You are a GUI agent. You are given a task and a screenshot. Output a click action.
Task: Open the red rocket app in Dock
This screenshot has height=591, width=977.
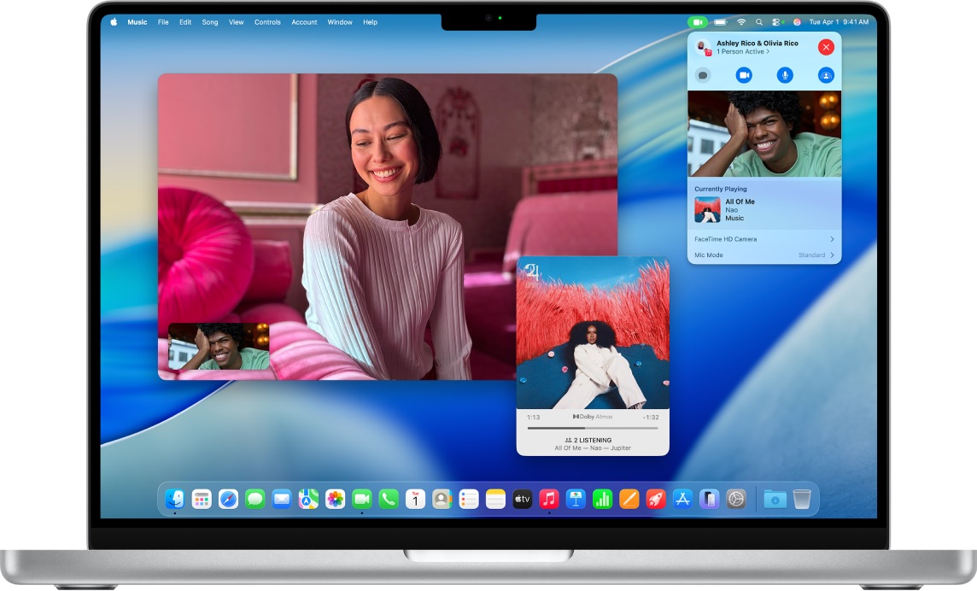point(656,499)
